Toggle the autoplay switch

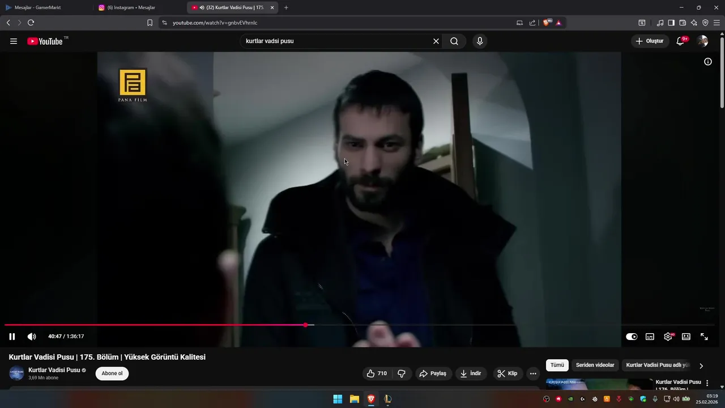[x=632, y=337]
